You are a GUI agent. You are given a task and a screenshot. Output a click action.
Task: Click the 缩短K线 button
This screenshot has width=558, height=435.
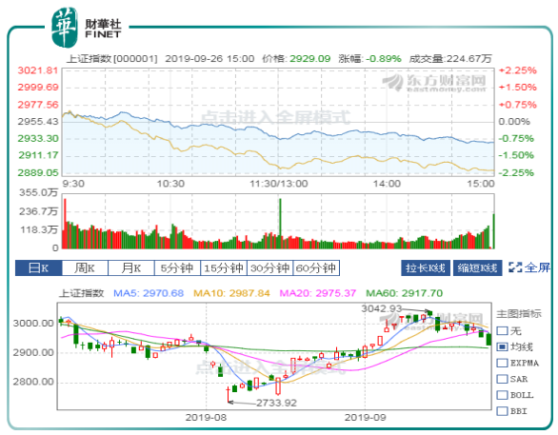pyautogui.click(x=478, y=267)
